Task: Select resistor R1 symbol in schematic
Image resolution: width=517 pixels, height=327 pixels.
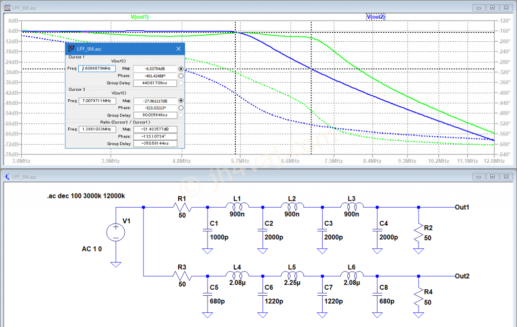Action: point(182,207)
